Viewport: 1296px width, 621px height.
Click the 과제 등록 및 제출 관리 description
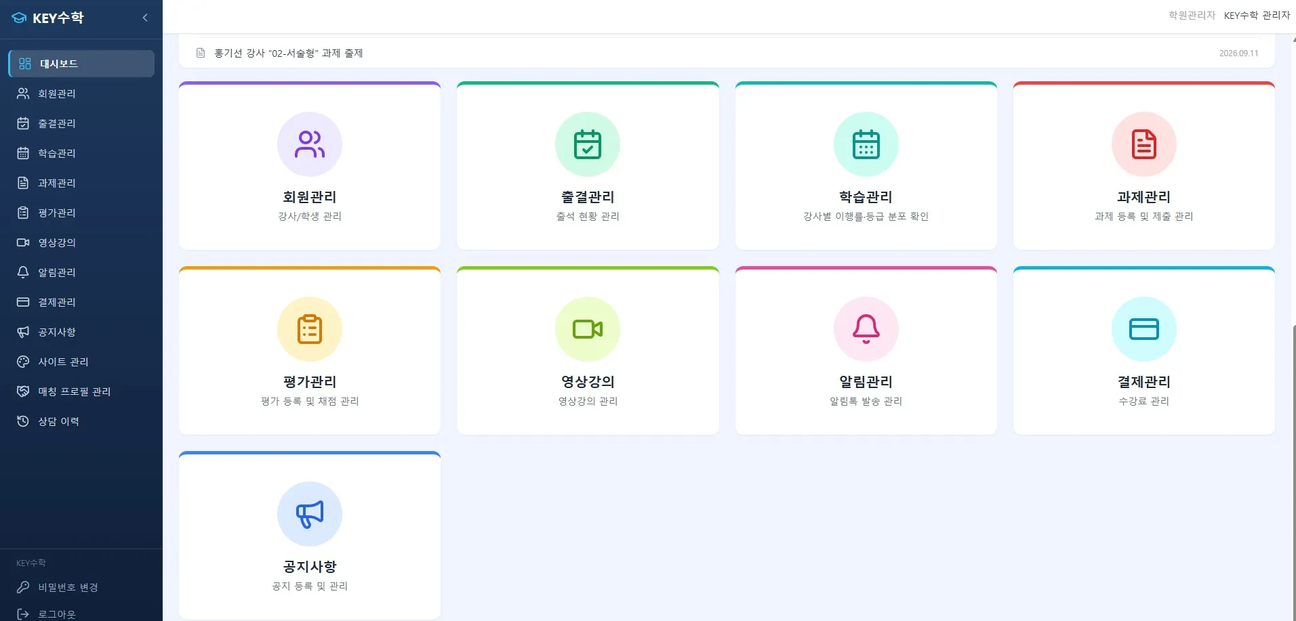tap(1144, 216)
